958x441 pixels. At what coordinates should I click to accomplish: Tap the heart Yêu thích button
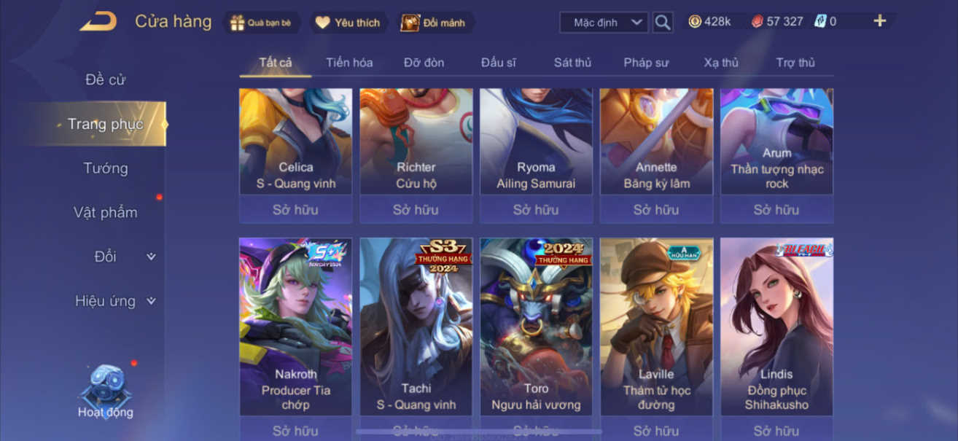pyautogui.click(x=322, y=23)
